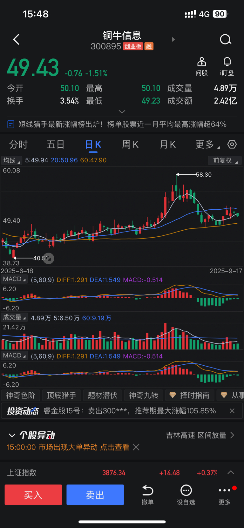Select the 日K tab
Image resolution: width=244 pixels, height=528 pixels.
(x=93, y=145)
